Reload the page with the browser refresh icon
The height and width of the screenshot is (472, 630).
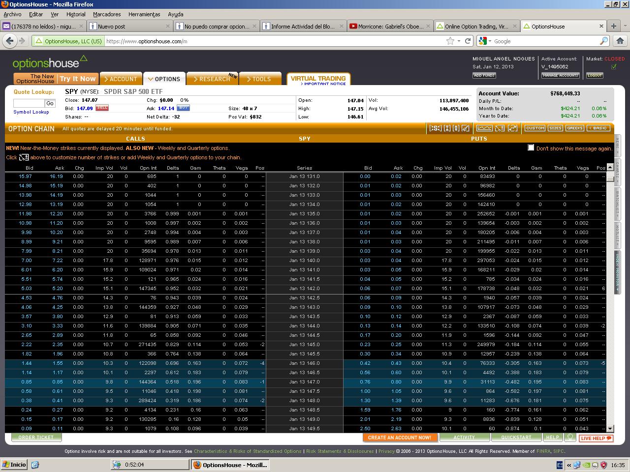click(x=468, y=41)
